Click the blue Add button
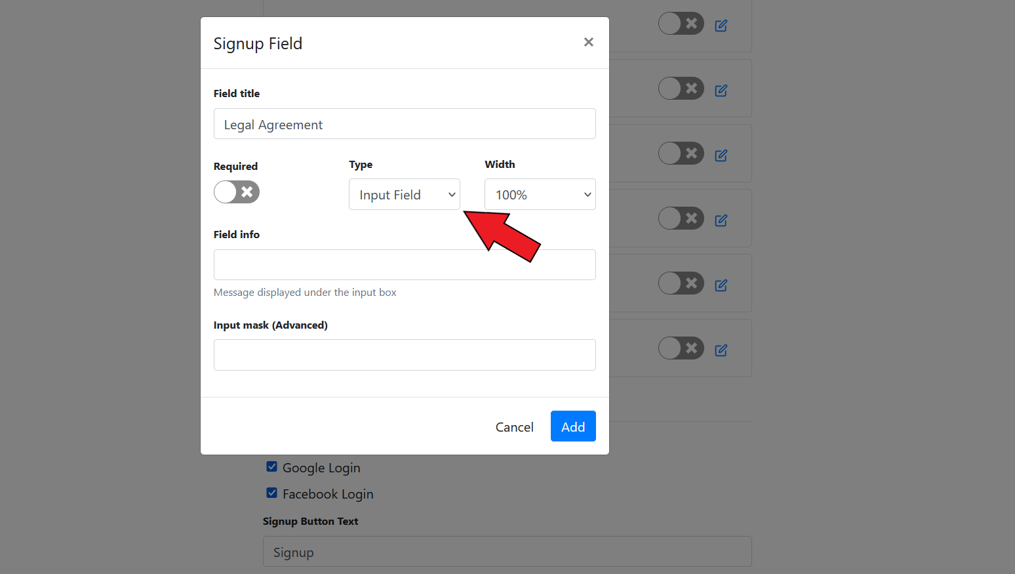 click(572, 426)
